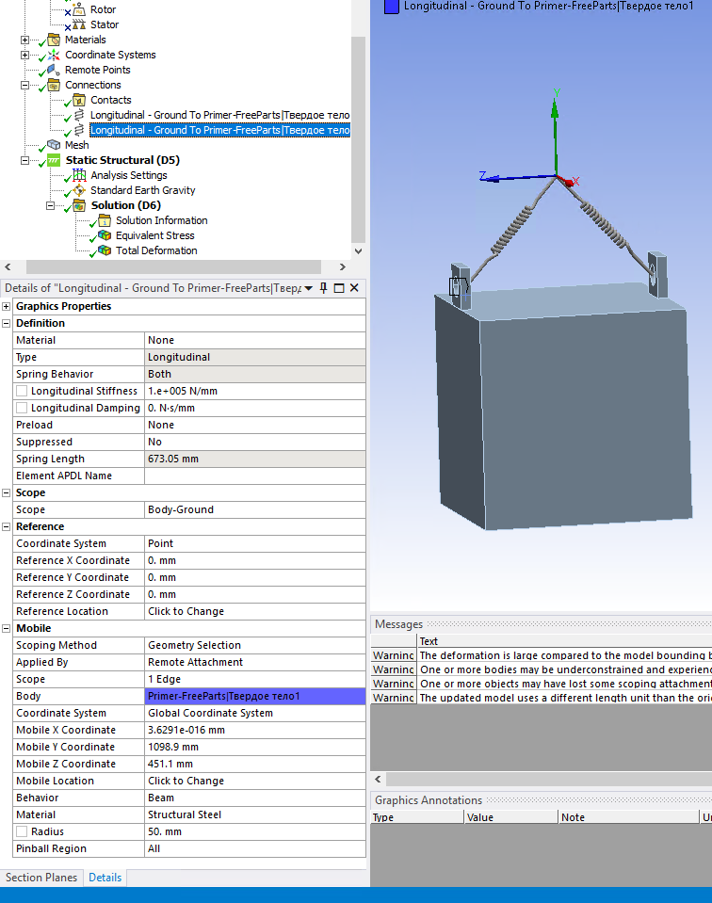Image resolution: width=712 pixels, height=903 pixels.
Task: Expand the Graphics Properties section
Action: (x=7, y=306)
